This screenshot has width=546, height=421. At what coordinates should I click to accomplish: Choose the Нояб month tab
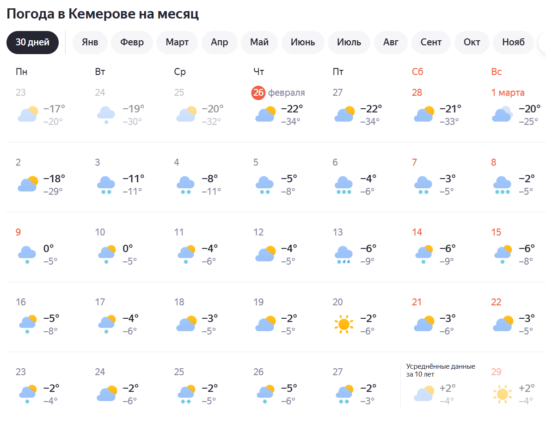click(x=514, y=43)
